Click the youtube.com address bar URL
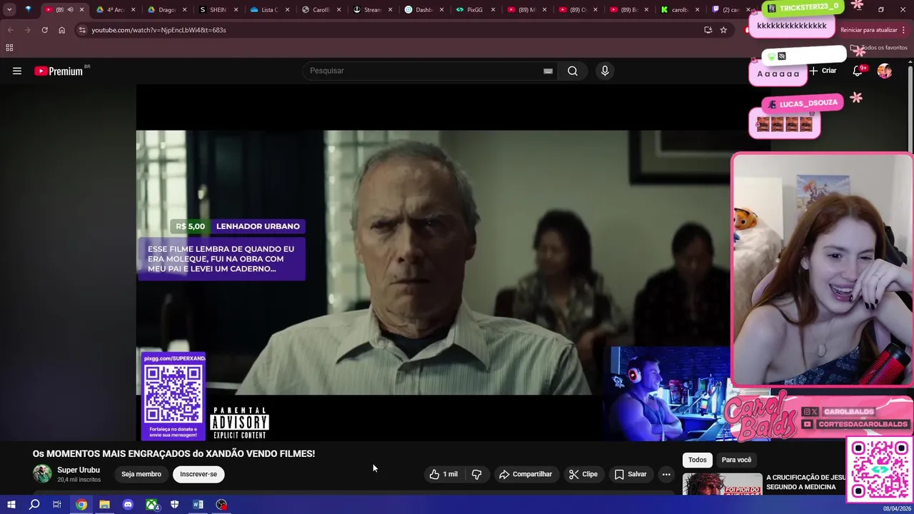 point(159,30)
